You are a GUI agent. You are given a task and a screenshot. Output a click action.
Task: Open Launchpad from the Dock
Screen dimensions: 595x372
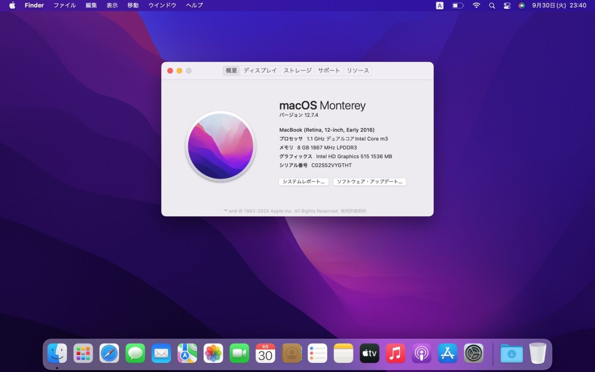click(x=83, y=353)
